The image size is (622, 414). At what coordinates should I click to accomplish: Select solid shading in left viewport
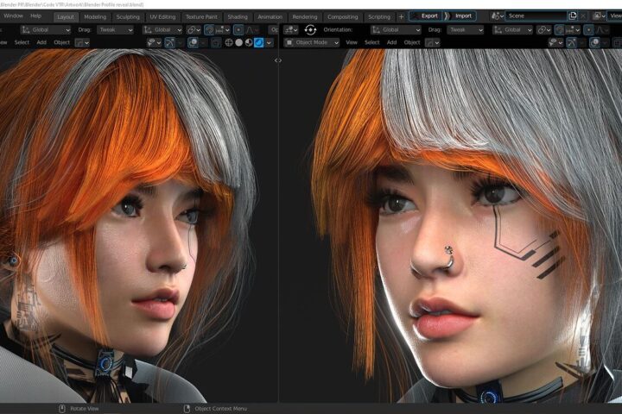[238, 42]
